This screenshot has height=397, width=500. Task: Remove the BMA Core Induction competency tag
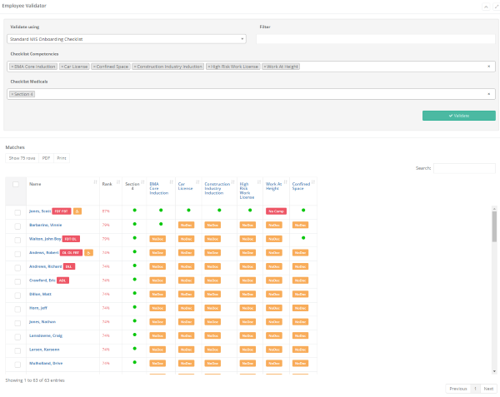pos(12,67)
